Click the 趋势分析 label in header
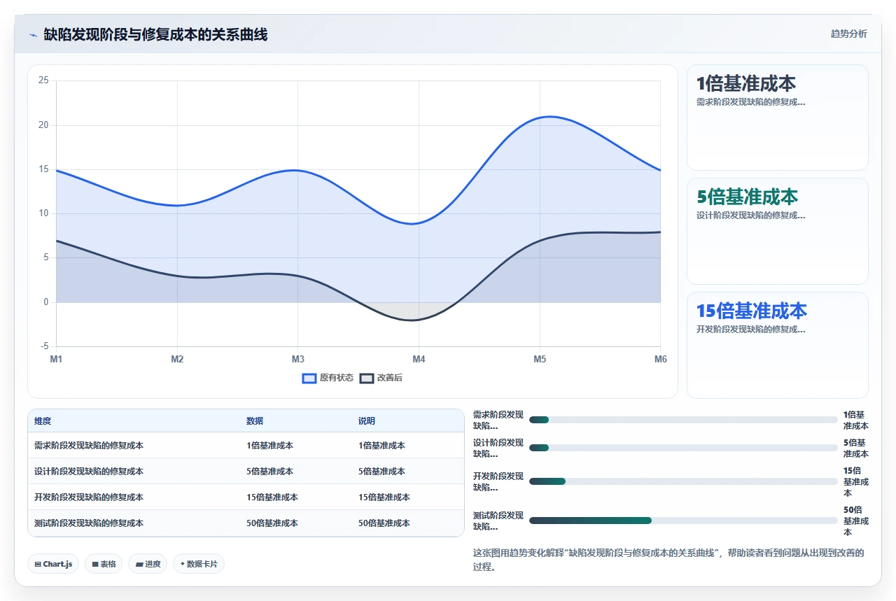Screen dimensions: 896x601 tap(848, 34)
